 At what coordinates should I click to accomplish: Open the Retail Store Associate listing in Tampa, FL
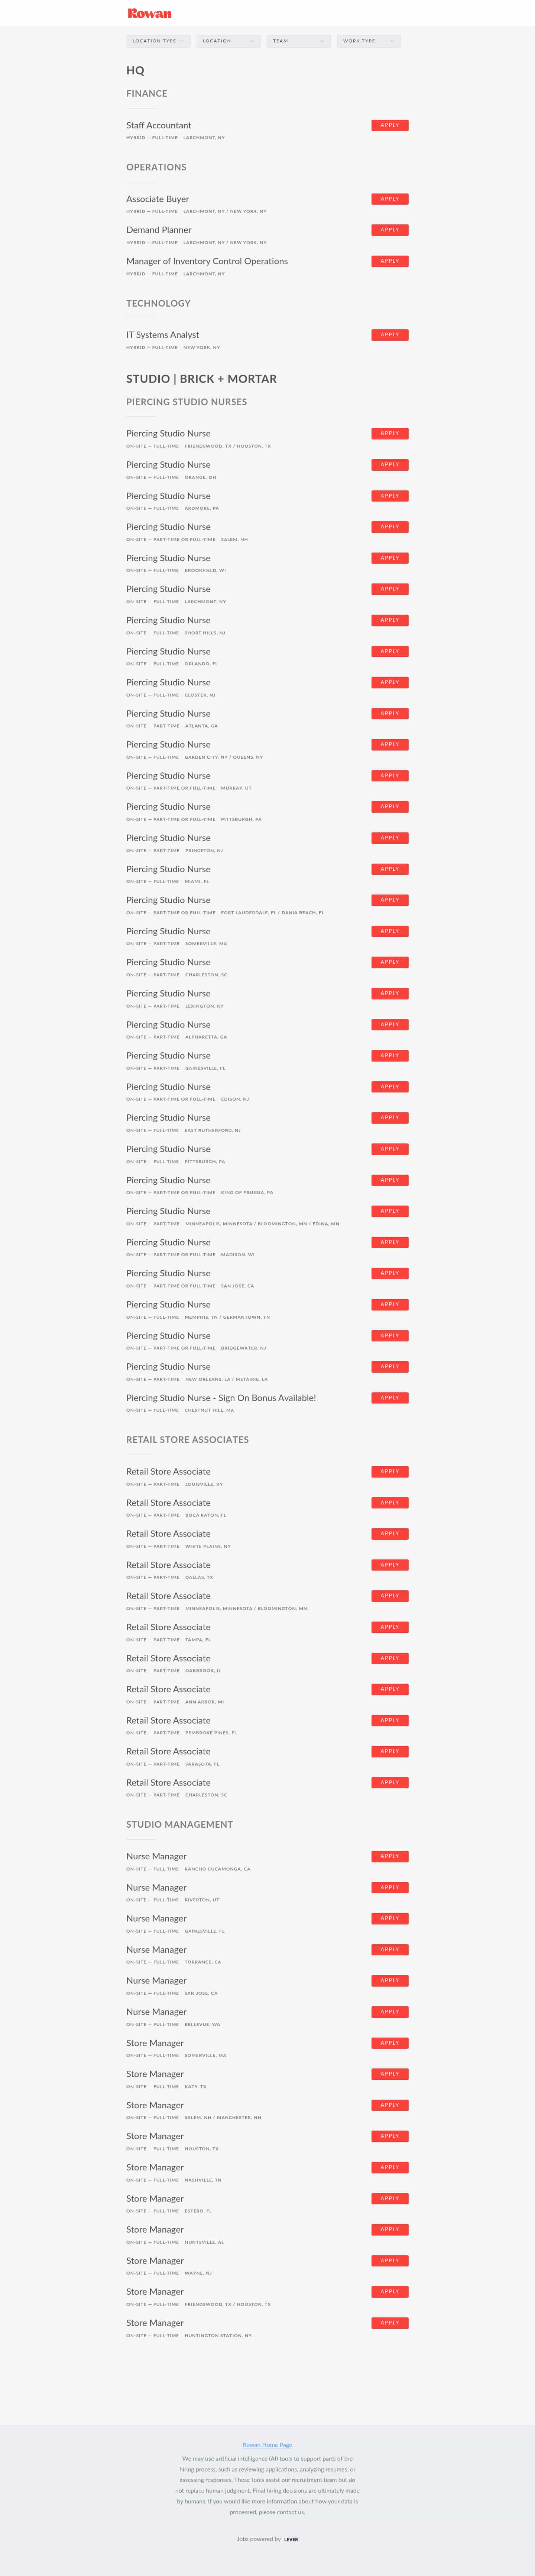[168, 1627]
